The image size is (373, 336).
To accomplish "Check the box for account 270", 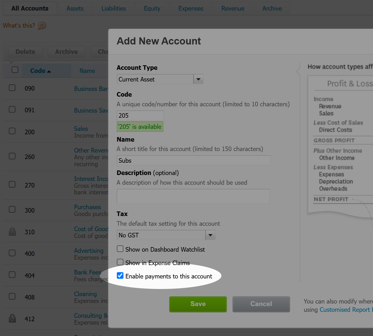I will (x=12, y=184).
